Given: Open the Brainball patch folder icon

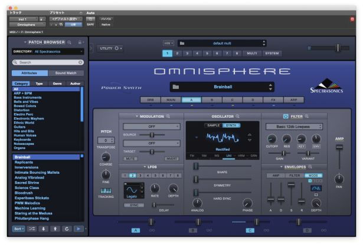Looking at the screenshot, I should coord(176,87).
